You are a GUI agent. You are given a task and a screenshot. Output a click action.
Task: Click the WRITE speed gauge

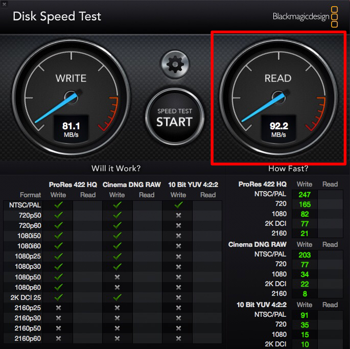click(71, 98)
